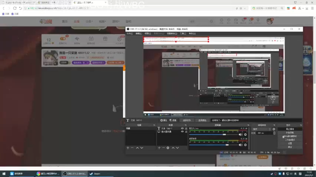Move source up with arrow icon

[173, 148]
